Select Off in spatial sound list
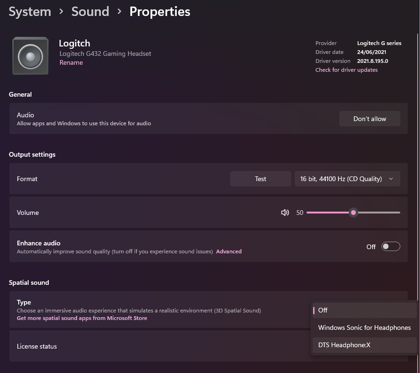Viewport: 420px width, 373px height. pos(364,310)
